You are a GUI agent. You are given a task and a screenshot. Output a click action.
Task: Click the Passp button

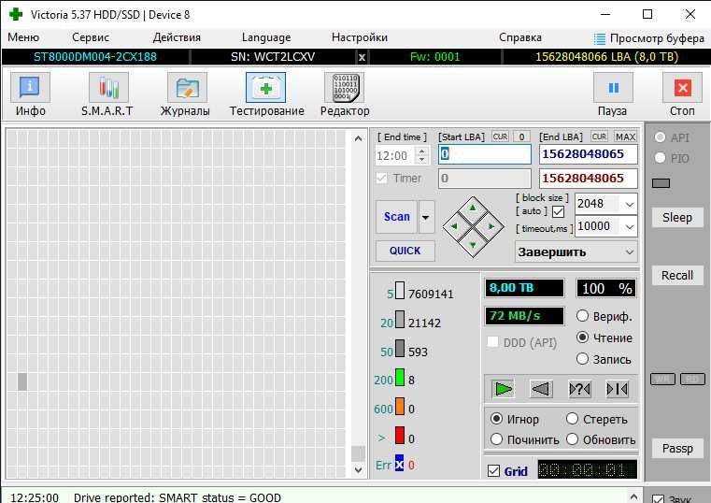(x=677, y=448)
